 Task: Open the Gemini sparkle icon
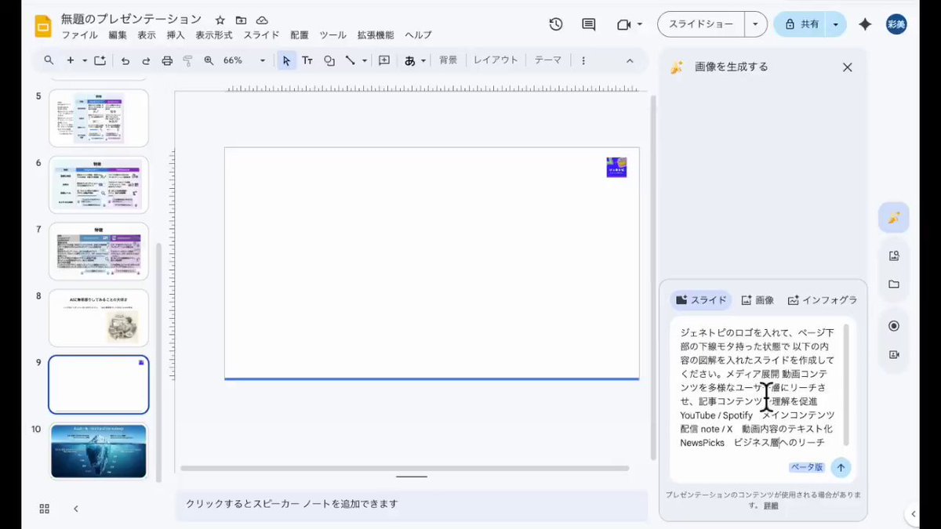tap(865, 24)
